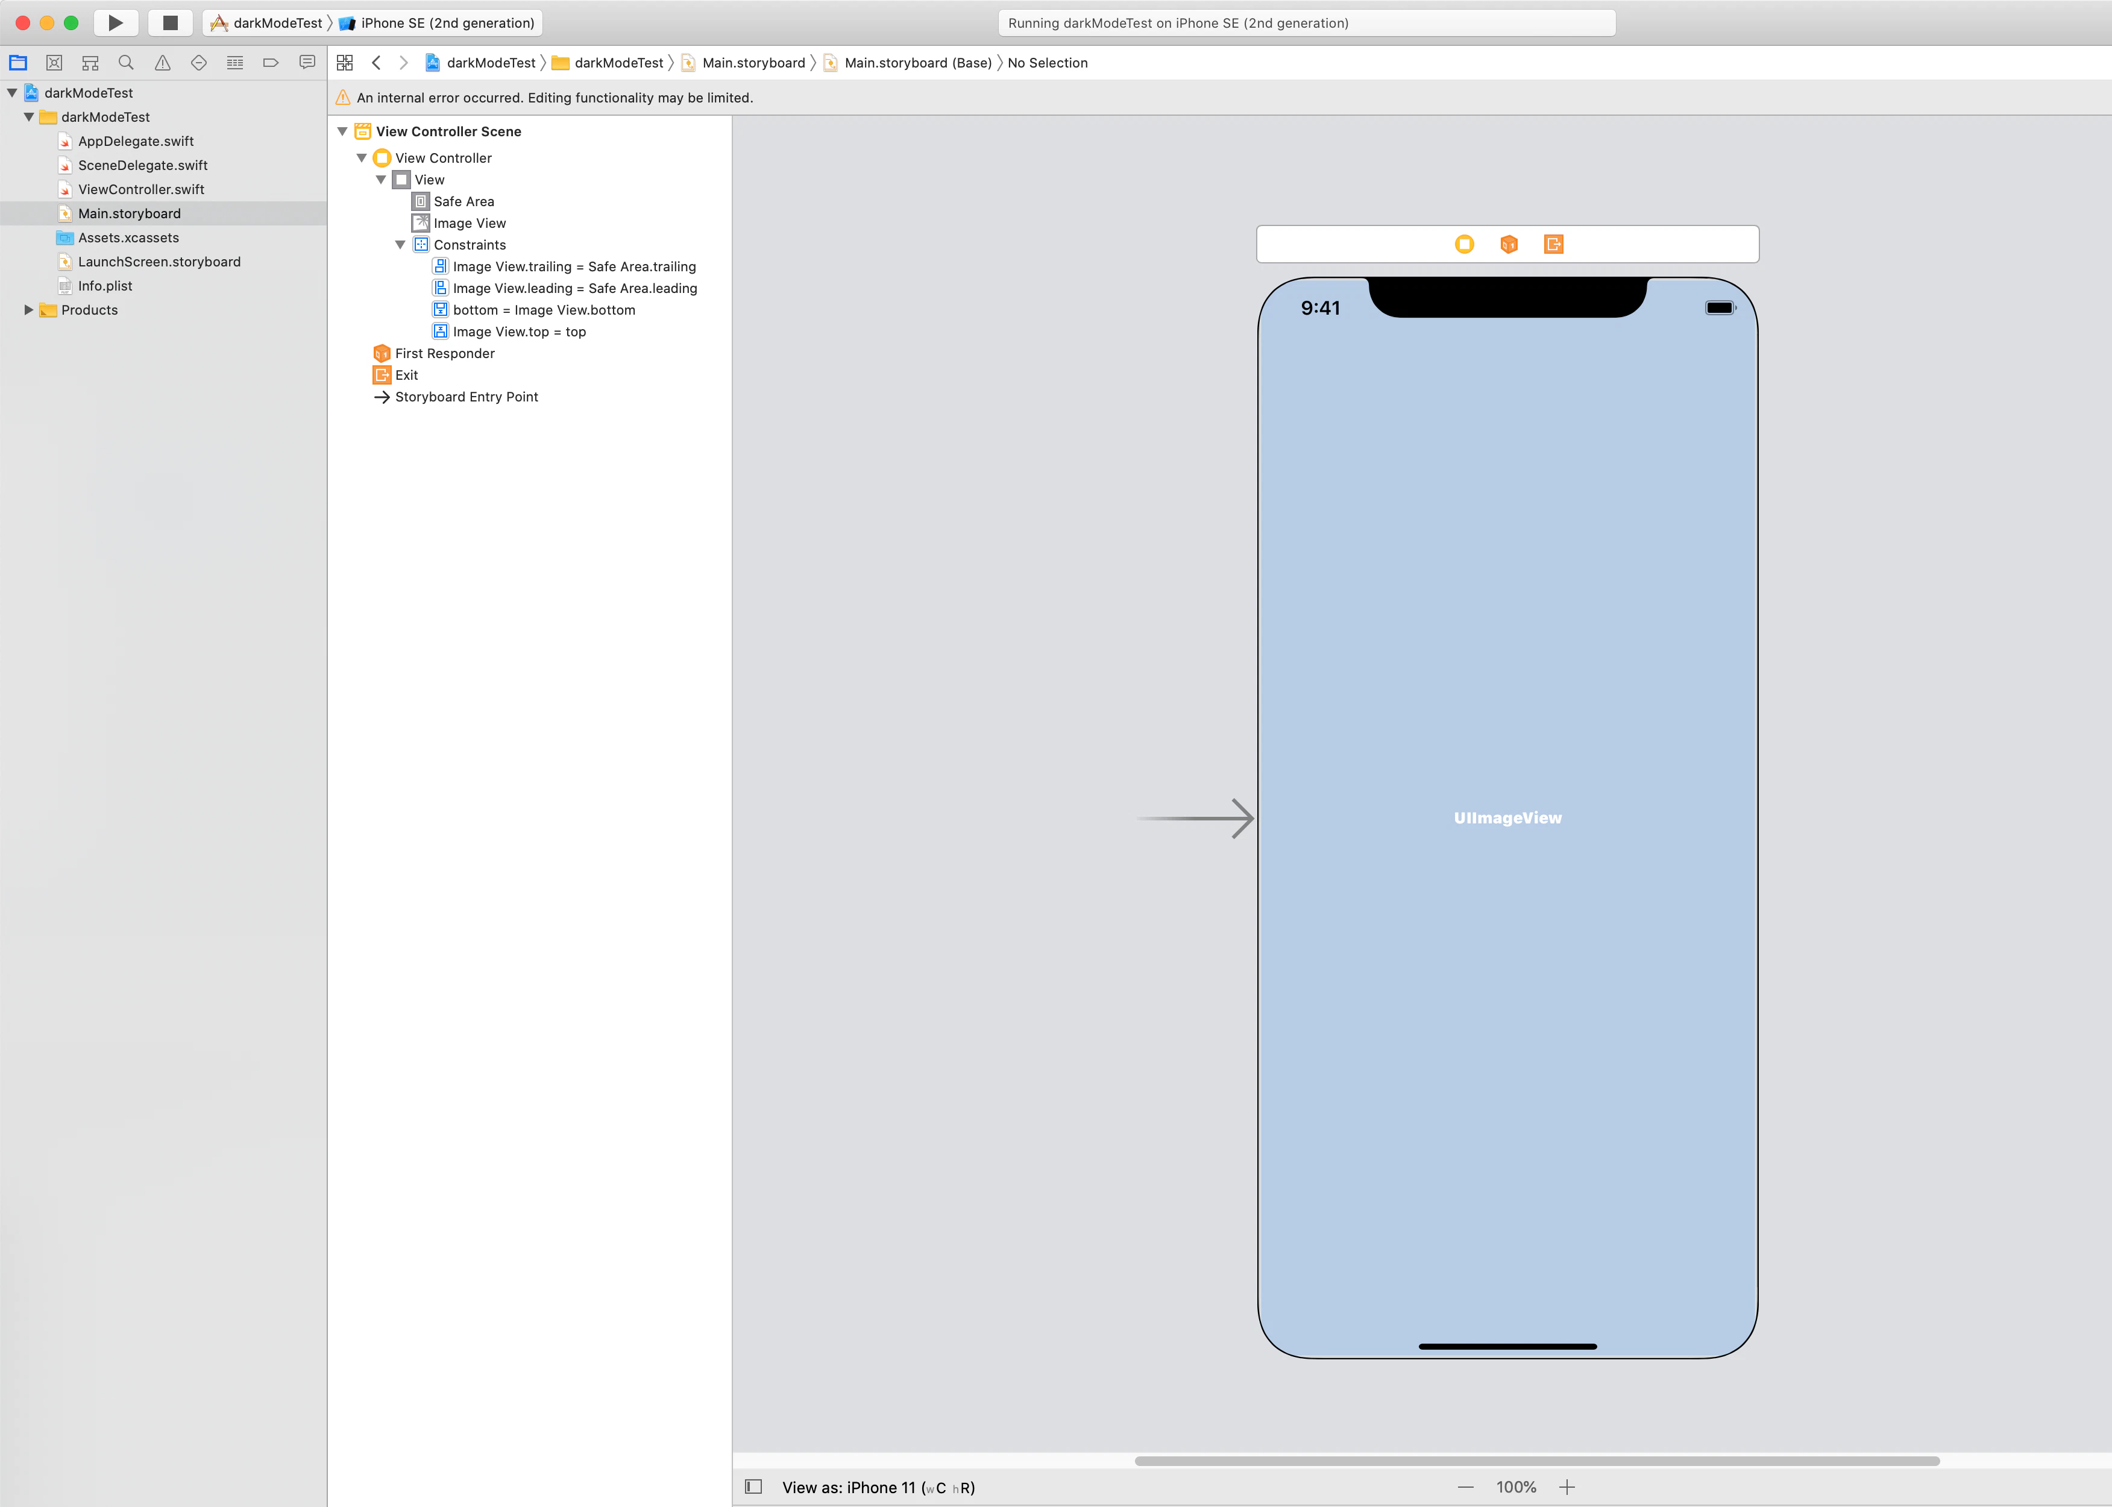Viewport: 2112px width, 1507px height.
Task: Open the Breakpoint navigator
Action: (271, 63)
